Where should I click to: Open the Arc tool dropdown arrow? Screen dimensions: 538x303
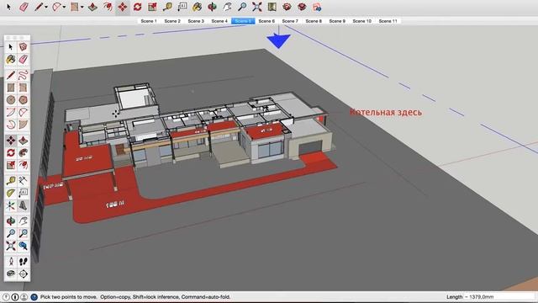(64, 7)
